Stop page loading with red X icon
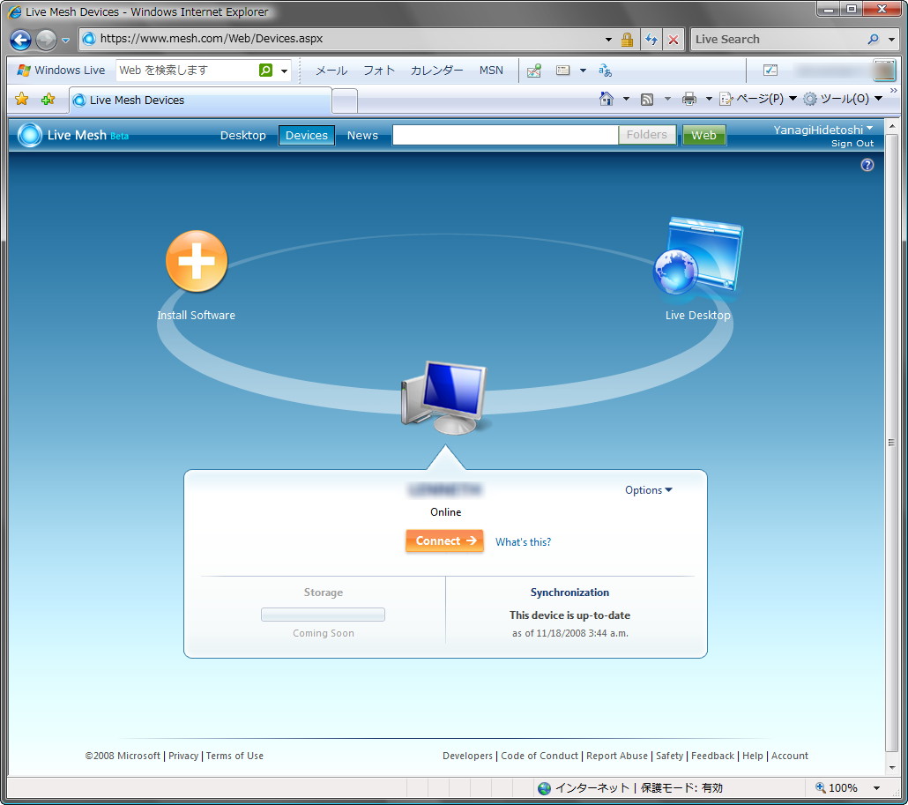The width and height of the screenshot is (908, 805). 674,40
